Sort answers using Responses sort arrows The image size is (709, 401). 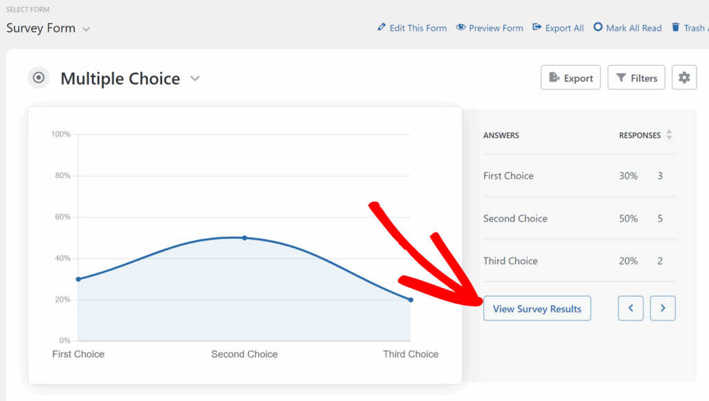click(x=669, y=135)
